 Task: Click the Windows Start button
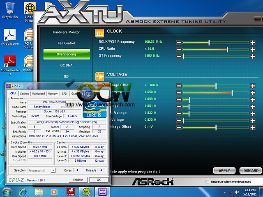pos(7,192)
